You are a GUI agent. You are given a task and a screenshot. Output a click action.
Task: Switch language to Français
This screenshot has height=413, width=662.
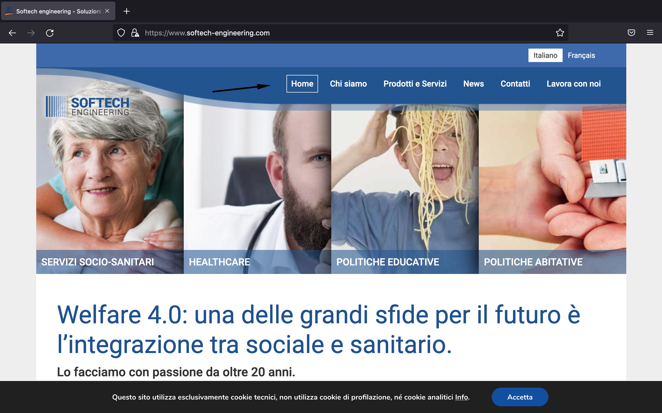(x=581, y=56)
